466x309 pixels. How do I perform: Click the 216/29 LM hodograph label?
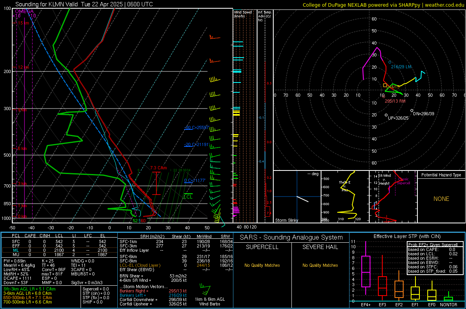[x=401, y=67]
